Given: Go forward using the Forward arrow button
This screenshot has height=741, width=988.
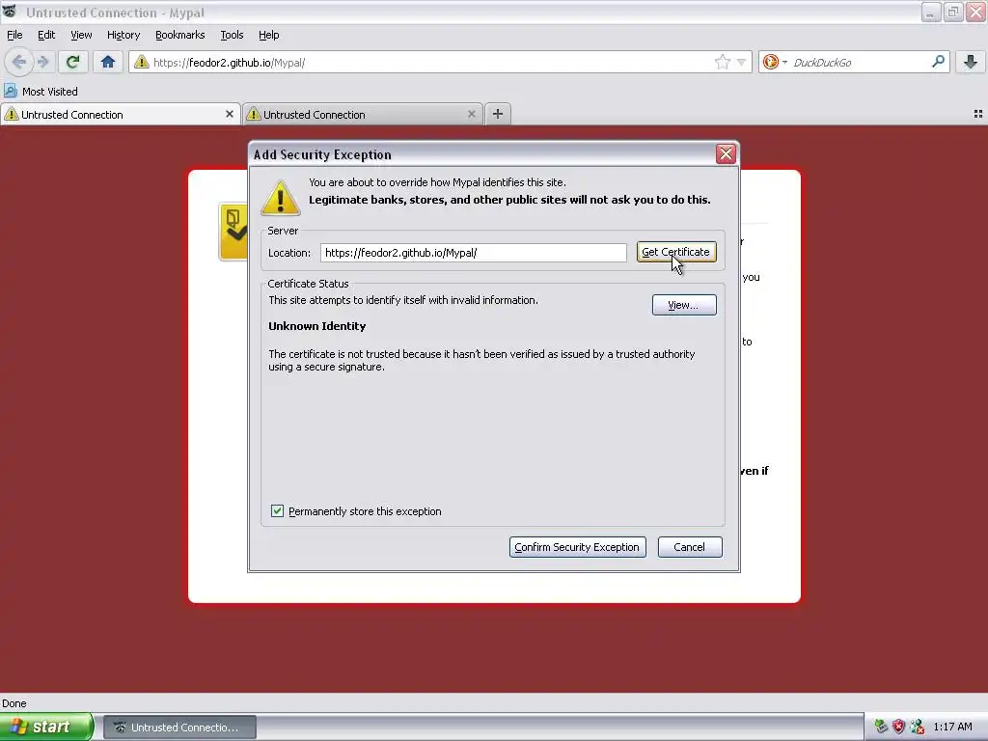Looking at the screenshot, I should point(42,62).
